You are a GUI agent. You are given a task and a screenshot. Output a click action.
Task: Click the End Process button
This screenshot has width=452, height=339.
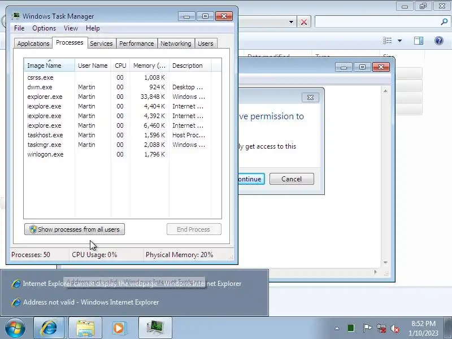pos(194,229)
